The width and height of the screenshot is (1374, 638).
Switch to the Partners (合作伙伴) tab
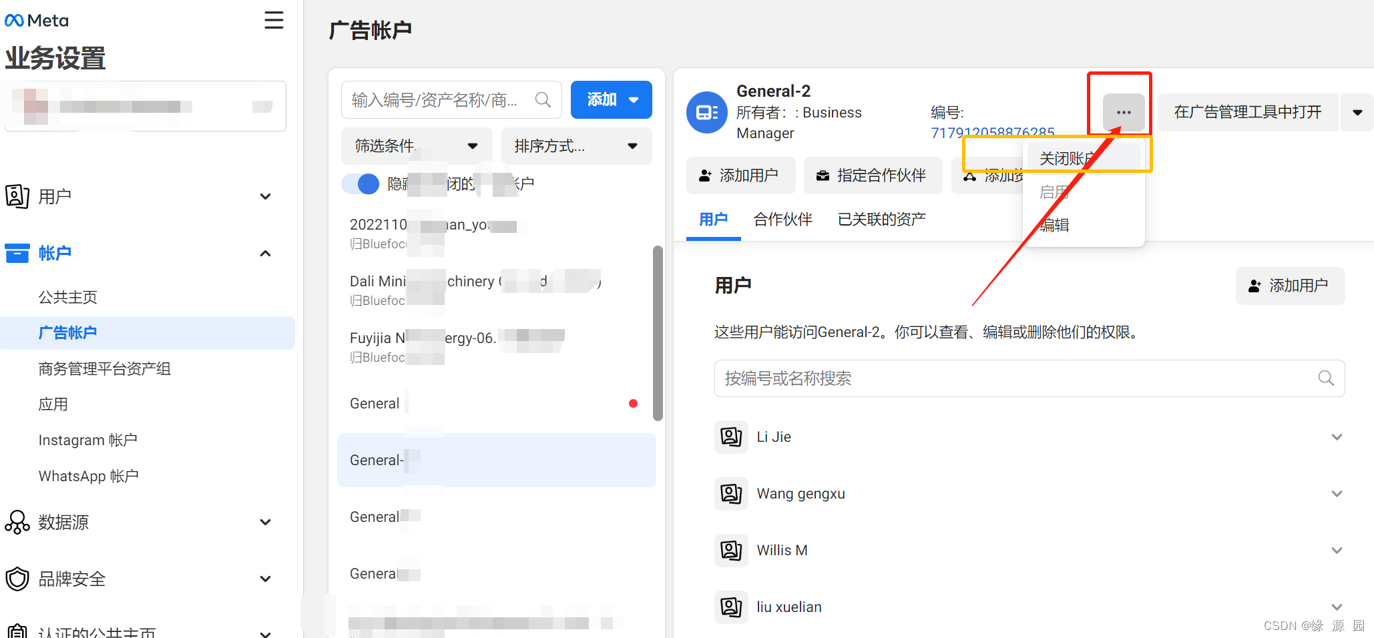tap(782, 220)
